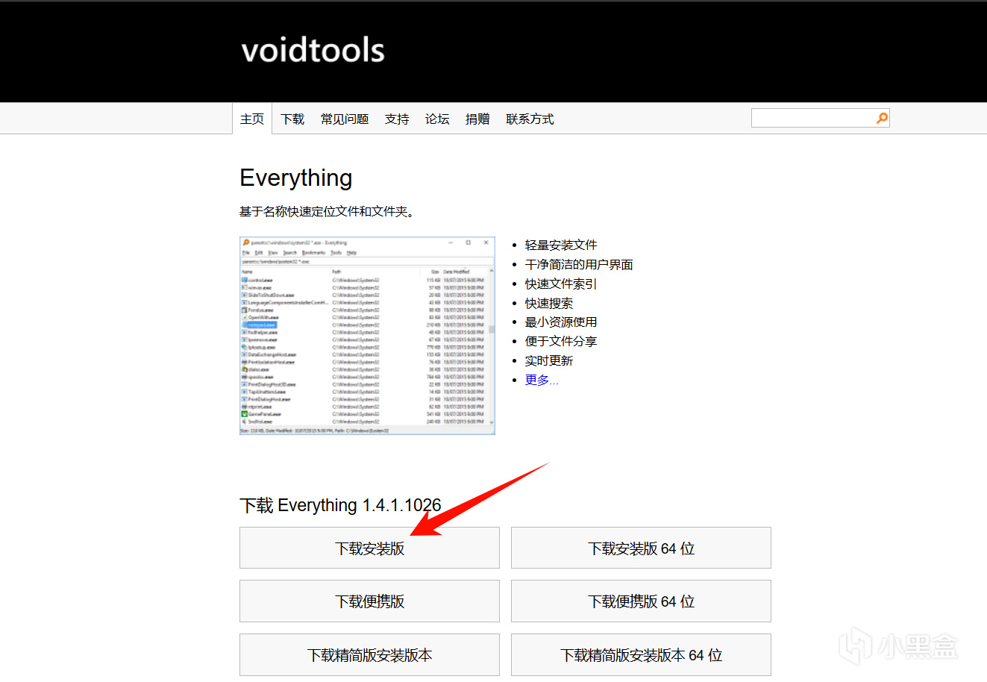Click the 快速文件索引 bullet text
The height and width of the screenshot is (682, 987).
click(561, 284)
